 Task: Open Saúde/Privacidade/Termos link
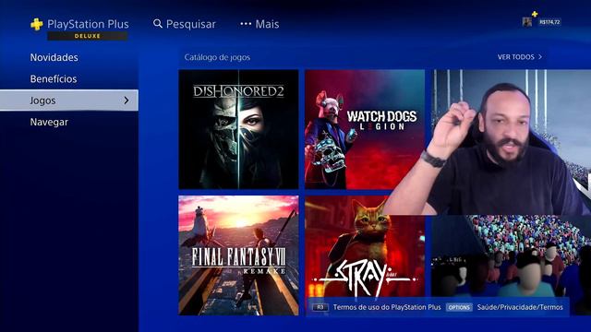tap(520, 307)
